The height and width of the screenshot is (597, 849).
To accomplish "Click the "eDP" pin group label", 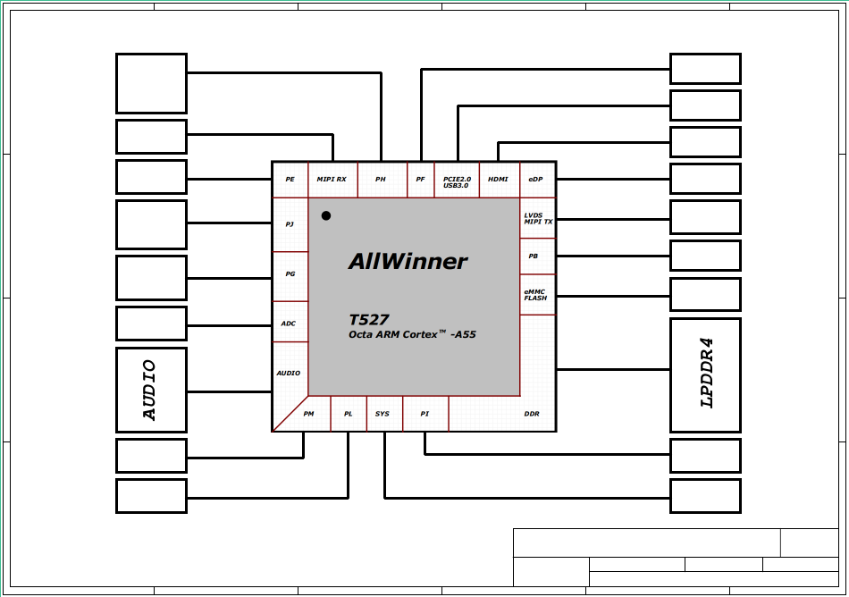I will click(x=535, y=179).
